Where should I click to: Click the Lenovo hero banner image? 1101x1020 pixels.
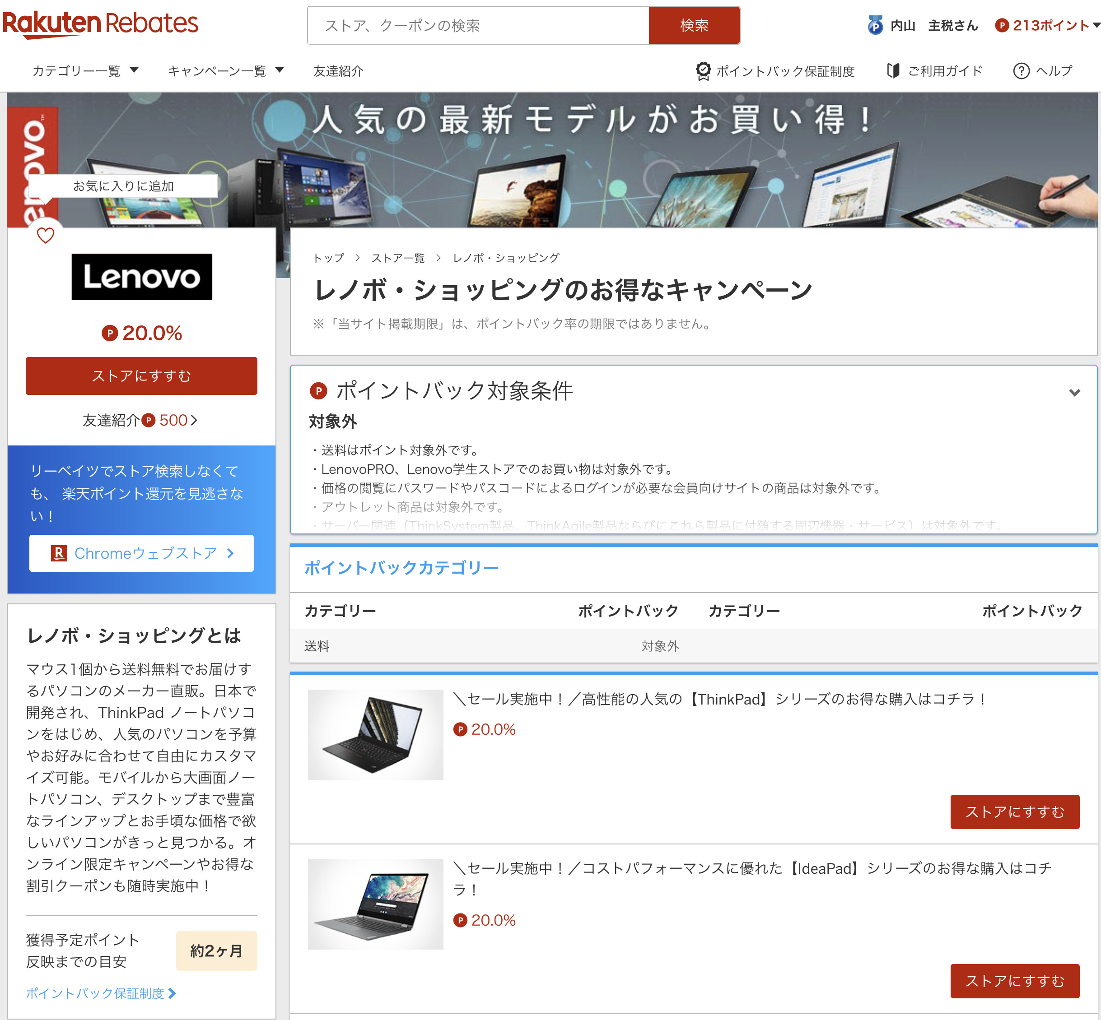click(x=552, y=160)
